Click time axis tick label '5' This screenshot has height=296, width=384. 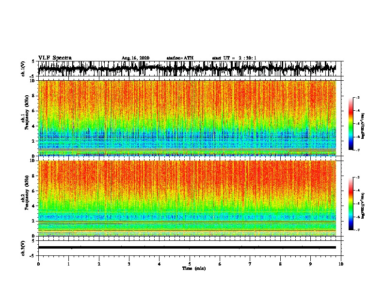190,264
